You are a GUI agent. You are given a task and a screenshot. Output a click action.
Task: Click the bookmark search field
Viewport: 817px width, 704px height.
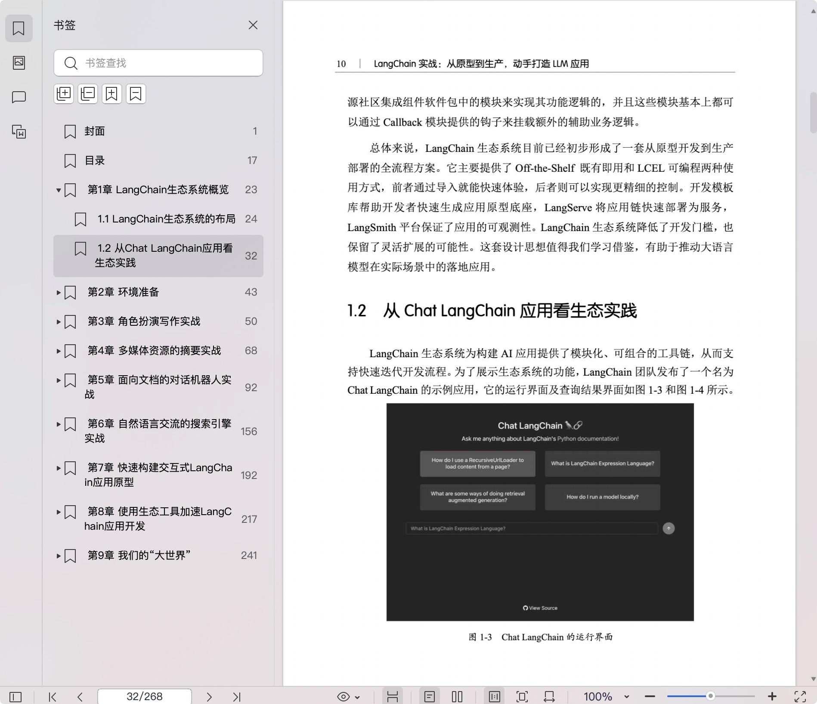(x=158, y=63)
